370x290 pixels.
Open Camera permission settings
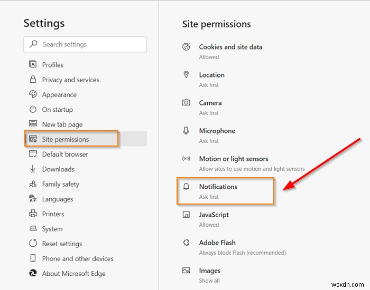pyautogui.click(x=210, y=103)
